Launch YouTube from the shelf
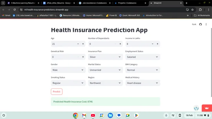 [x=93, y=115]
